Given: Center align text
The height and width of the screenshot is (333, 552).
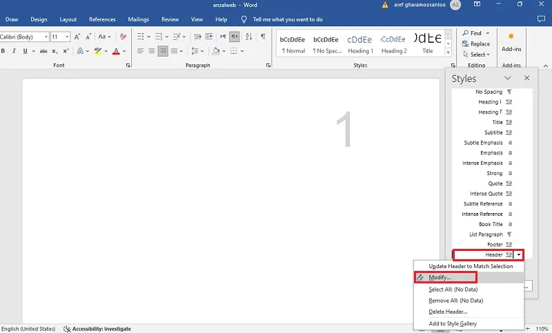Looking at the screenshot, I should (x=152, y=51).
